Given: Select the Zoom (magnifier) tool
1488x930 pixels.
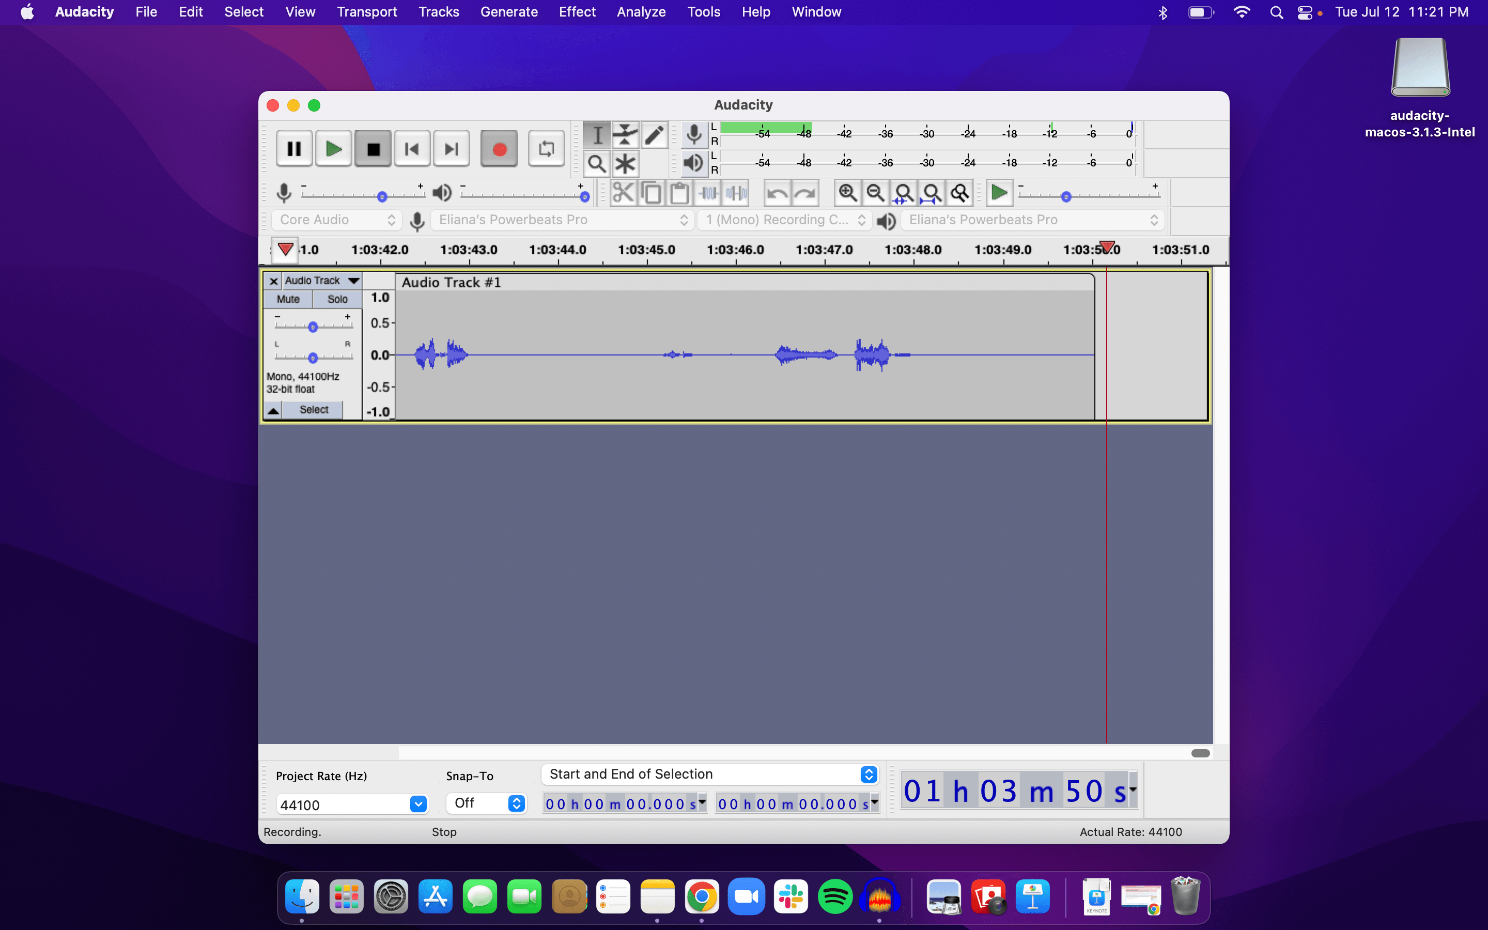Looking at the screenshot, I should [x=596, y=164].
